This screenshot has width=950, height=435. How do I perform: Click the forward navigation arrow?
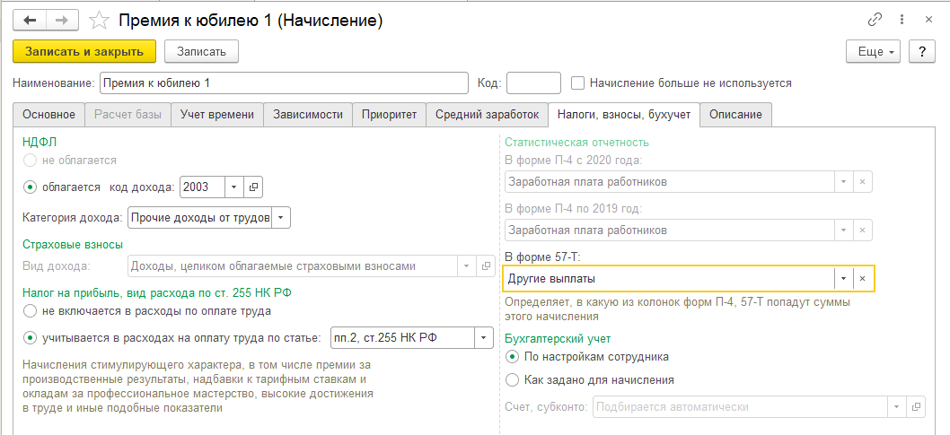point(63,20)
